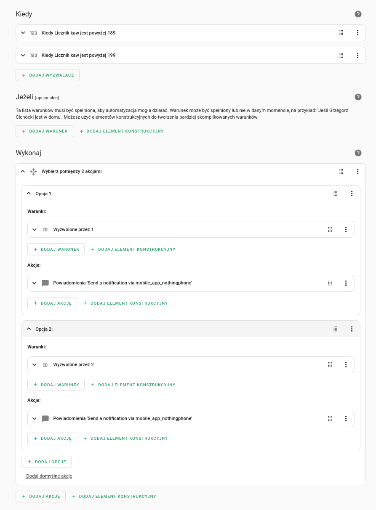Open three-dot menu for Opcja 2
This screenshot has width=376, height=510.
[x=352, y=329]
